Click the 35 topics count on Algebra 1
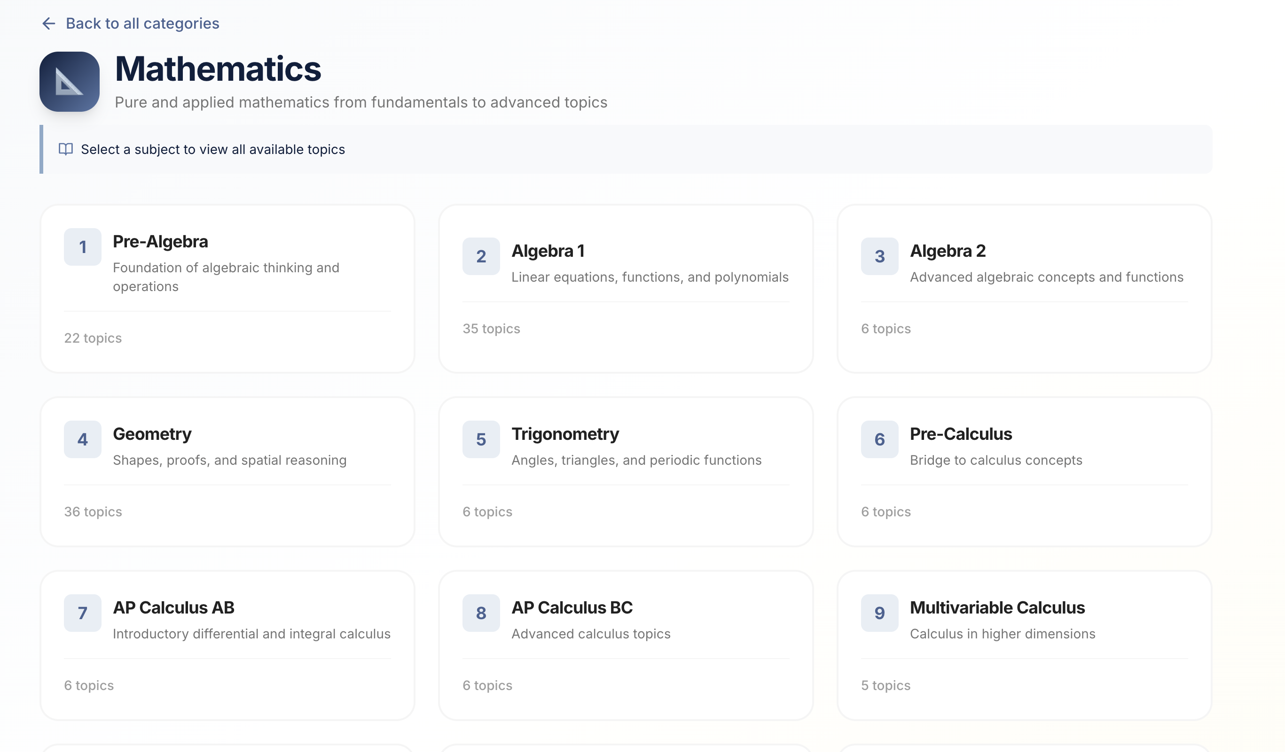The width and height of the screenshot is (1285, 752). 491,329
